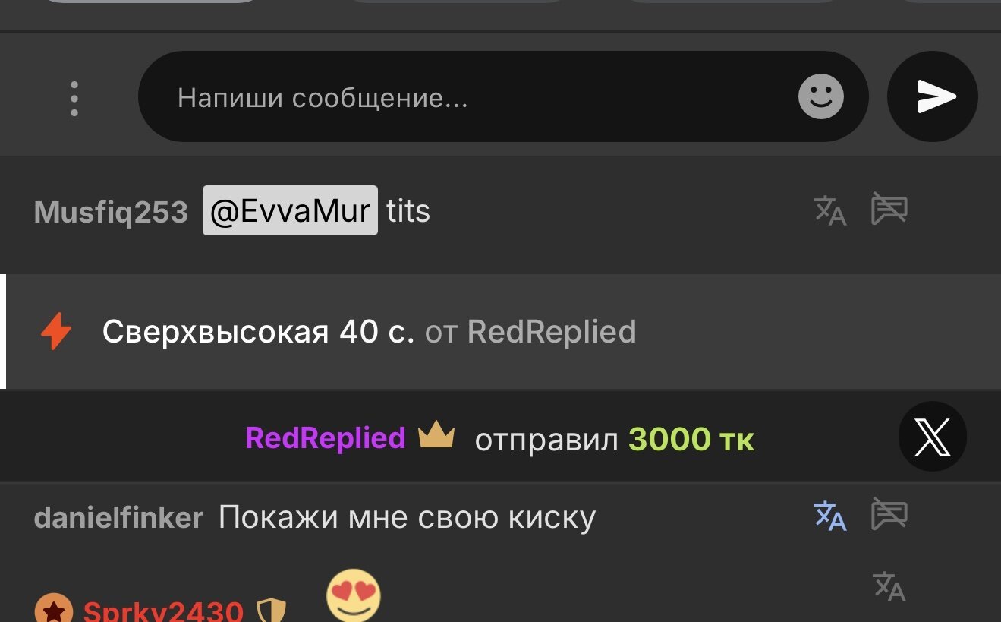Open Musfiq253's user profile name
The width and height of the screenshot is (1001, 622).
[x=111, y=212]
